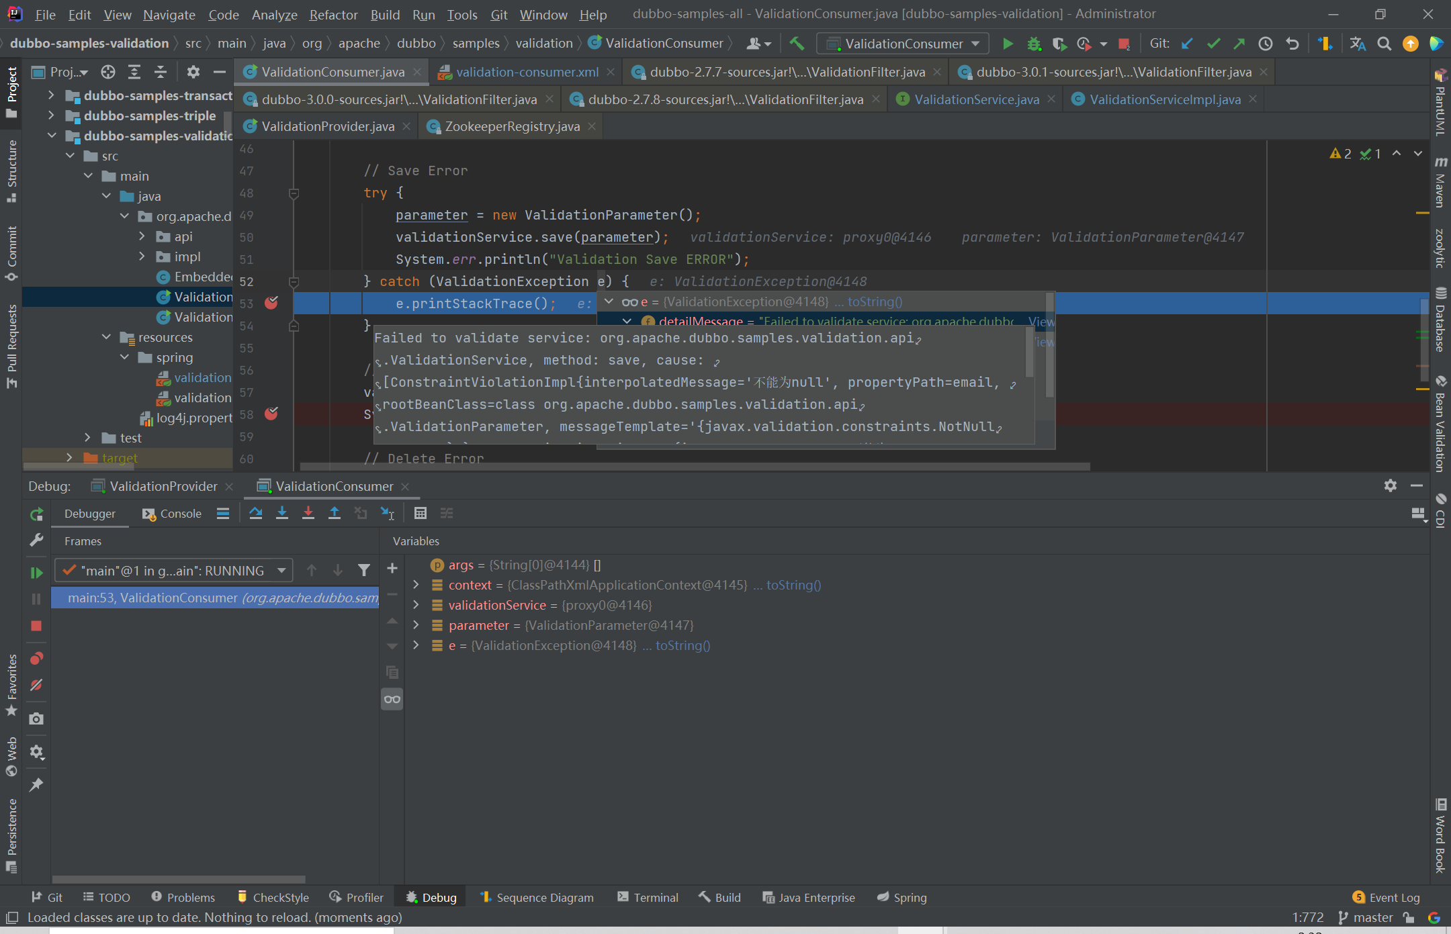Select main:53 ValidationConsumer stack frame
The image size is (1451, 934).
point(215,598)
